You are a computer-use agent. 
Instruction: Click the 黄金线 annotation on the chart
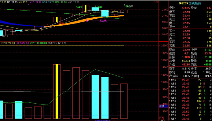click(x=103, y=21)
